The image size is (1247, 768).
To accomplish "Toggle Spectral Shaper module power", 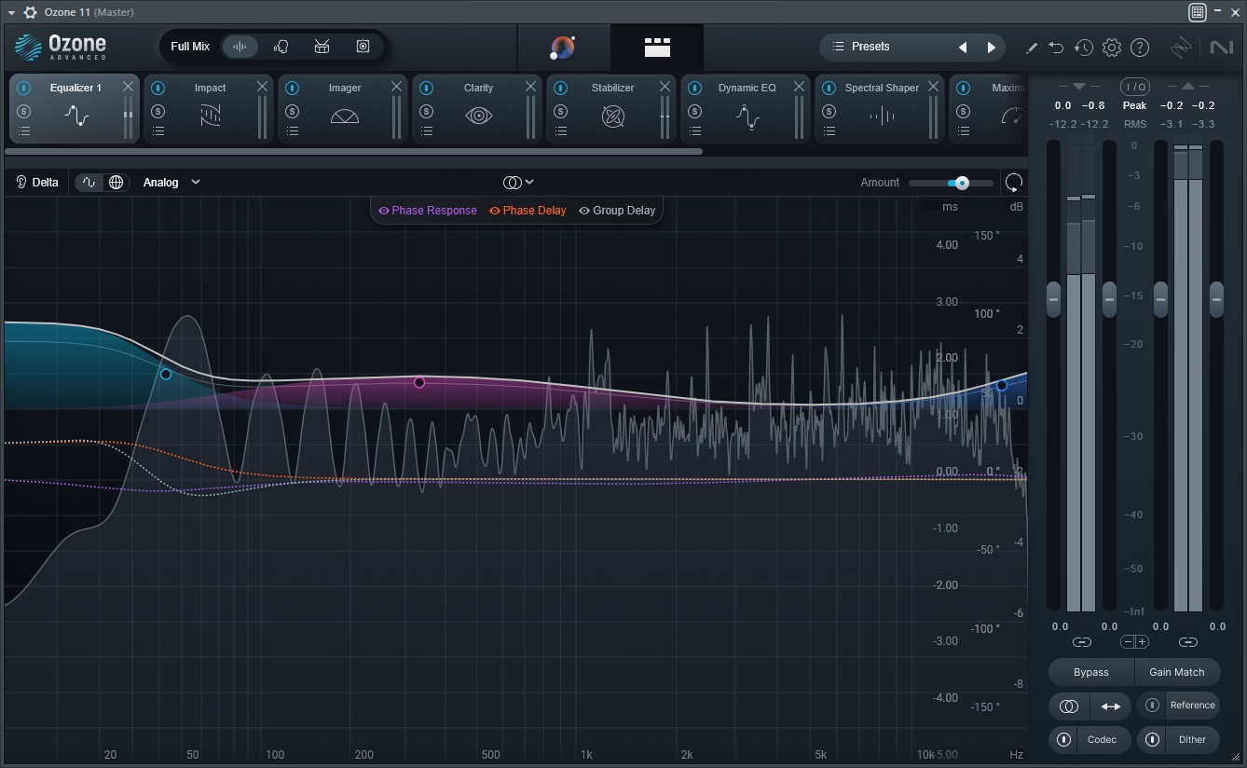I will 829,88.
